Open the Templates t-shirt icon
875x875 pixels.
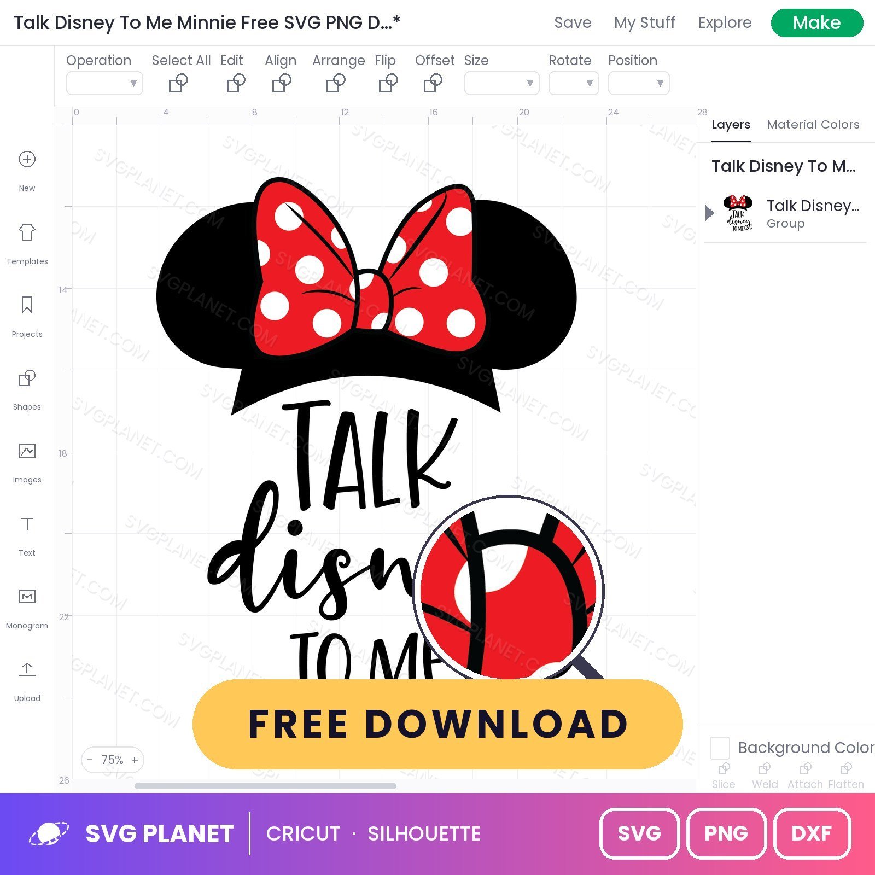[27, 232]
